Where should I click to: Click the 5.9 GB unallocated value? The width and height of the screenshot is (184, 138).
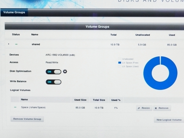click(142, 45)
